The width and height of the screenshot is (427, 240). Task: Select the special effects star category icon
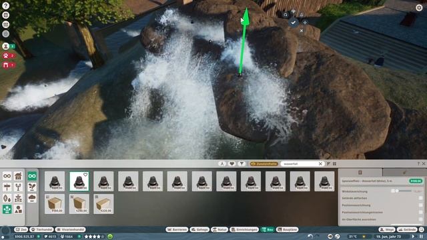tap(7, 209)
